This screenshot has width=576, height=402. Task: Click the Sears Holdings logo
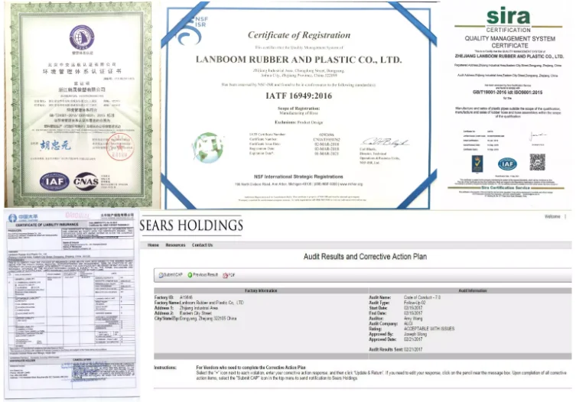pos(191,225)
